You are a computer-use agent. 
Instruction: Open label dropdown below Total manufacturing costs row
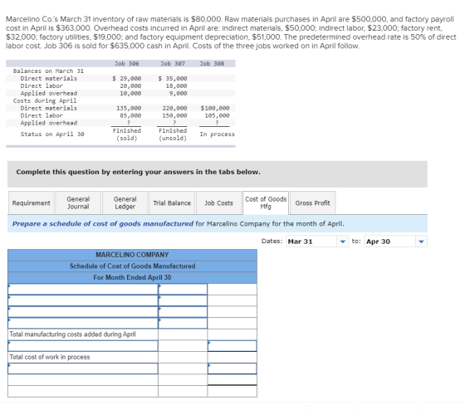tap(83, 346)
